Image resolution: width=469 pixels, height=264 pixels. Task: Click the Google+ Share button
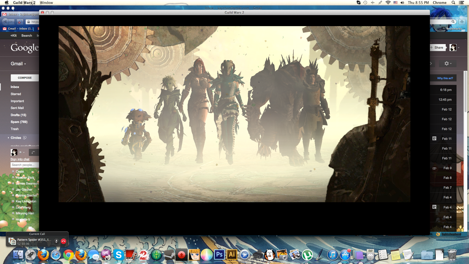pos(438,48)
